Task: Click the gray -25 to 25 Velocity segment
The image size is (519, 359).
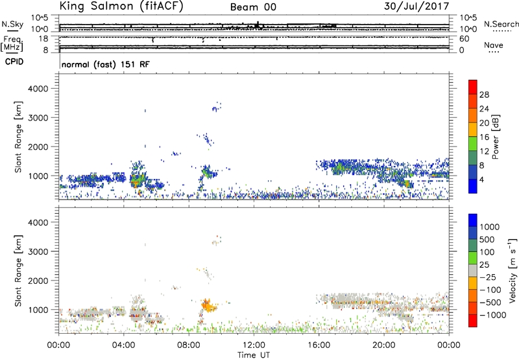Action: 473,270
